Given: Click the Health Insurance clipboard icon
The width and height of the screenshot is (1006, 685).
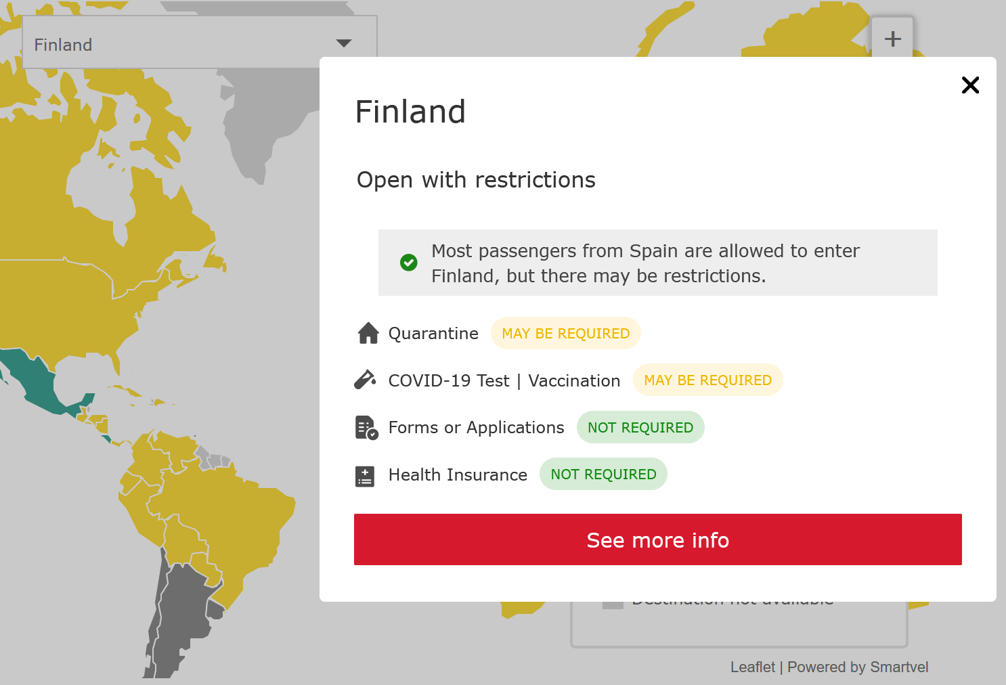Looking at the screenshot, I should click(x=365, y=476).
